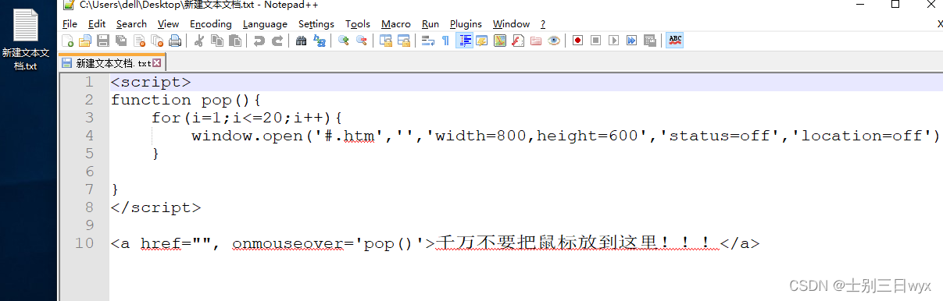Save the current file with toolbar icon
Viewport: 943px width, 301px height.
pos(103,41)
